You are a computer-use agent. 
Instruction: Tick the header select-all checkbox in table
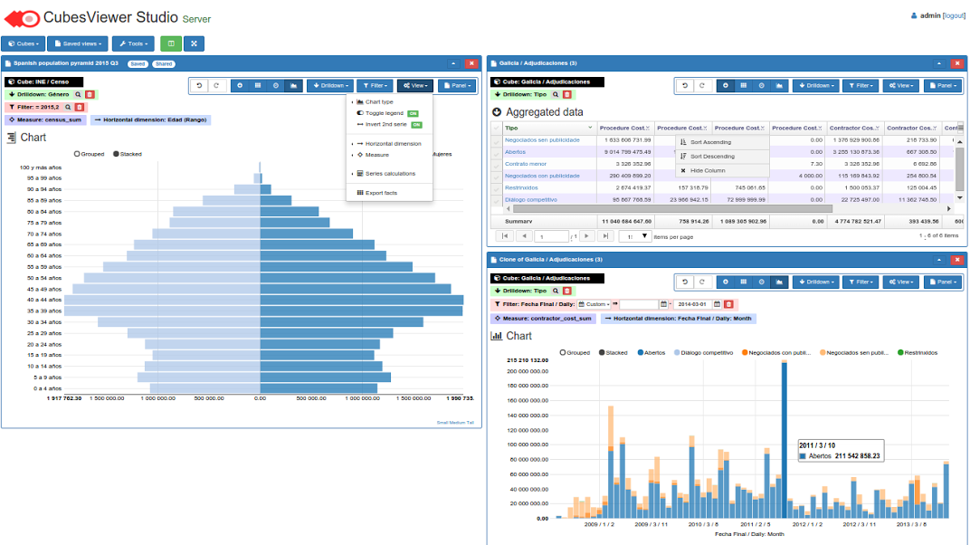click(x=496, y=128)
